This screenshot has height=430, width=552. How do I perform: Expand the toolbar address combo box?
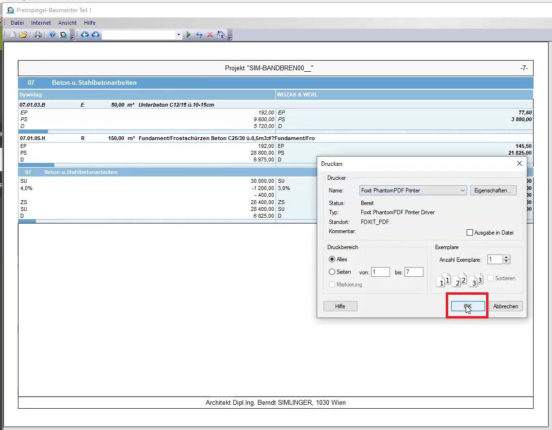179,35
